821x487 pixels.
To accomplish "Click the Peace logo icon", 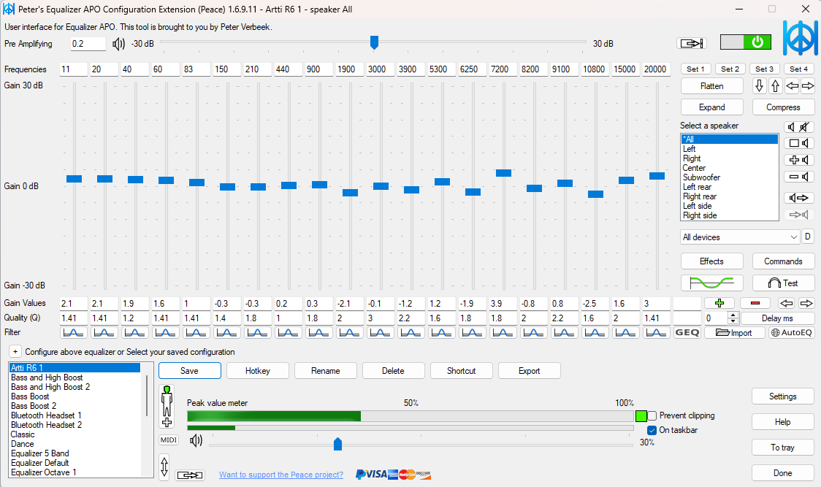I will pyautogui.click(x=800, y=38).
